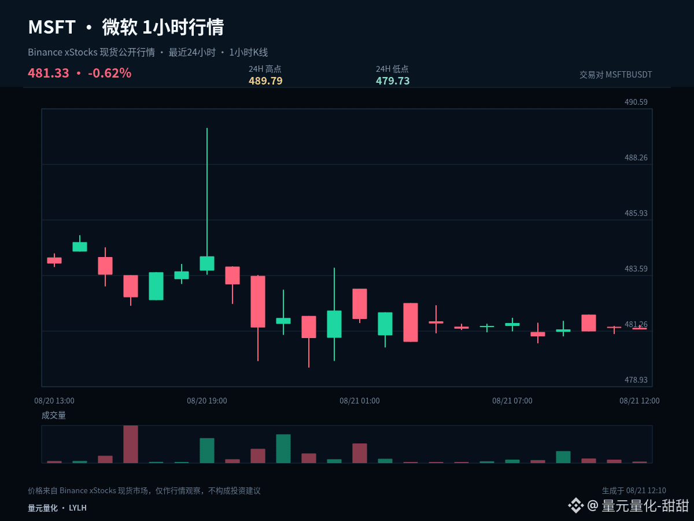Click the 24H low value "479.73"

(x=393, y=81)
